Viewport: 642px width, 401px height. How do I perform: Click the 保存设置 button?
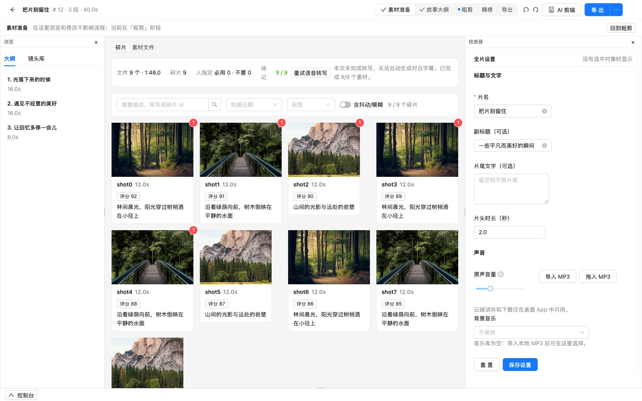(x=520, y=365)
